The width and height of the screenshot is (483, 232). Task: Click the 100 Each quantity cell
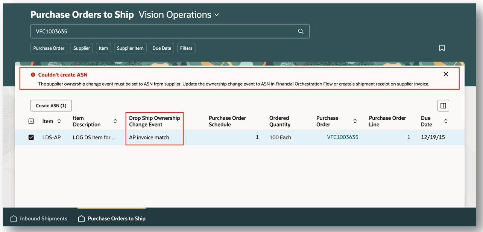coord(280,137)
